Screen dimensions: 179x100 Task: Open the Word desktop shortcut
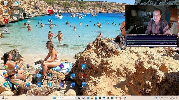tap(73, 85)
